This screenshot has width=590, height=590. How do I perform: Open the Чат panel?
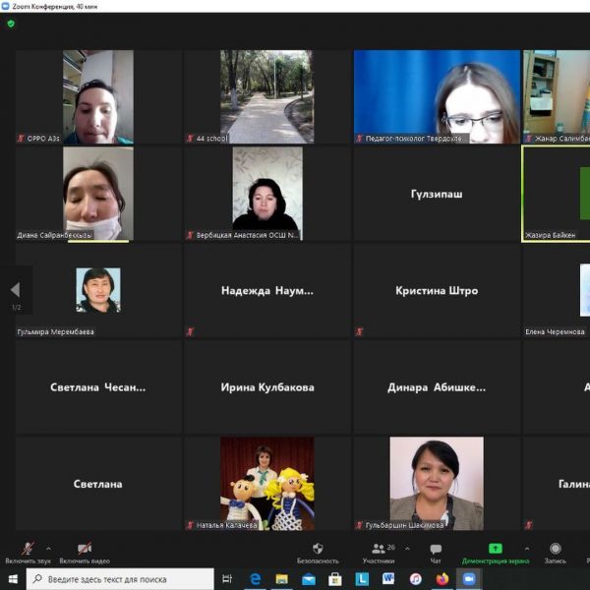point(436,553)
